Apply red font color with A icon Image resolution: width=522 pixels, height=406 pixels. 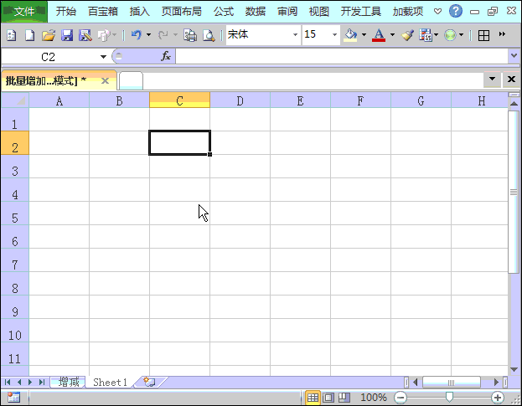[379, 35]
